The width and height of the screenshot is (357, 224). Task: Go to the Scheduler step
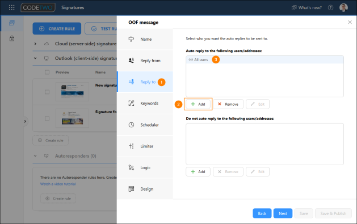point(145,124)
